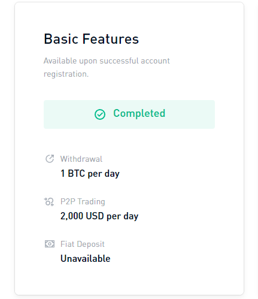
Task: Click 'USD' in the P2P trading limit
Action: pos(95,216)
